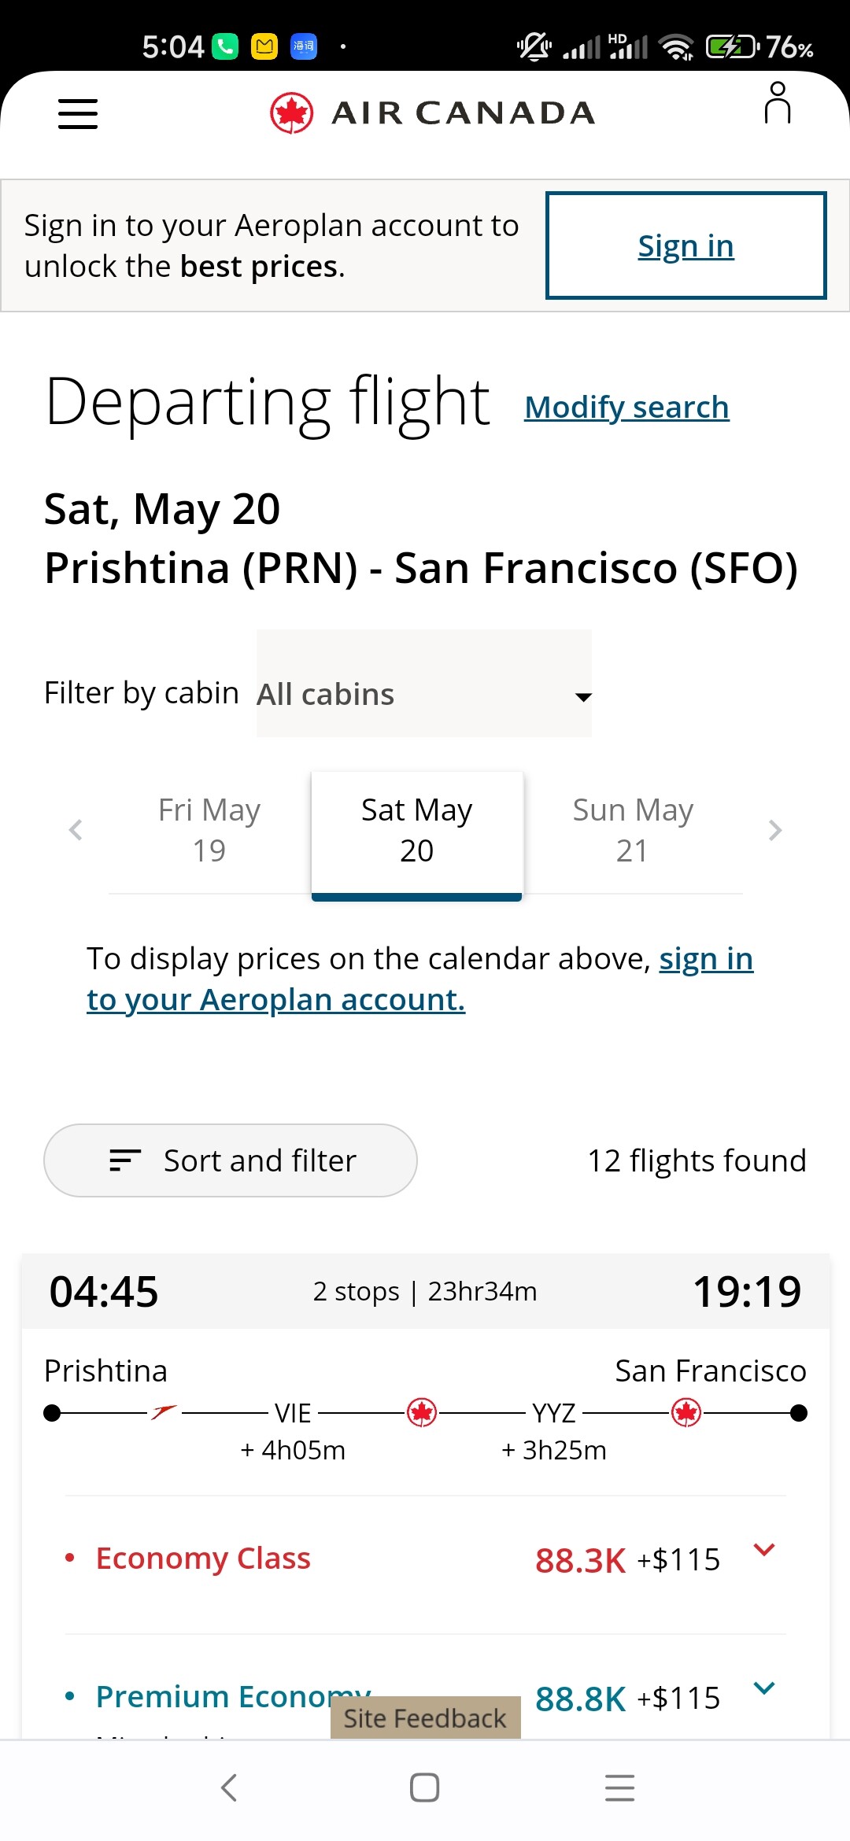Click the Modify search link
The height and width of the screenshot is (1841, 850).
pyautogui.click(x=626, y=408)
